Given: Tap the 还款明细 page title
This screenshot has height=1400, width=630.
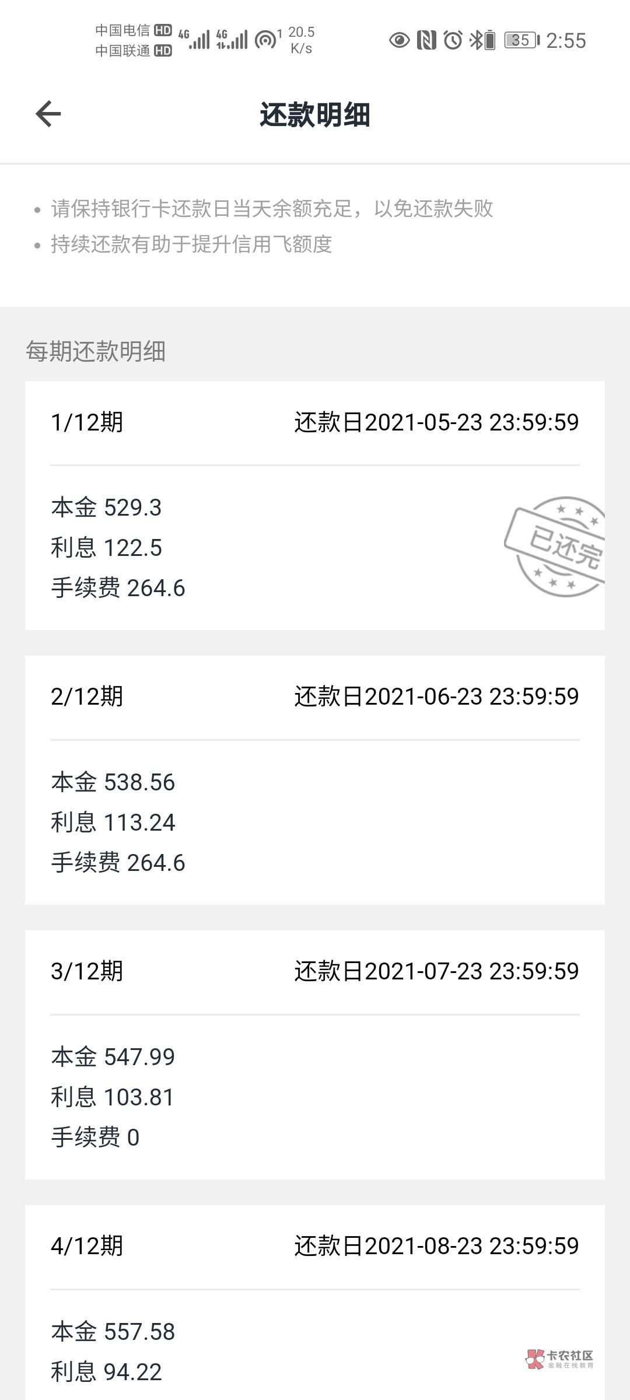Looking at the screenshot, I should click(315, 114).
